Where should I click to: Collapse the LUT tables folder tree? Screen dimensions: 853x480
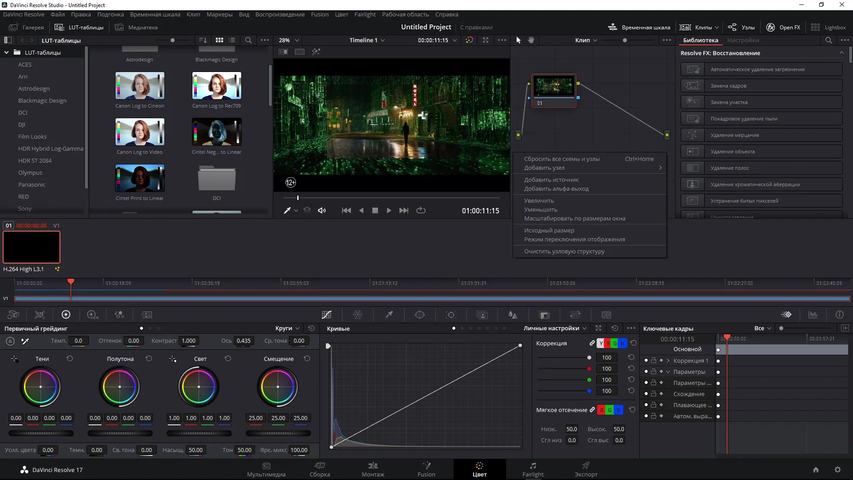(x=7, y=52)
